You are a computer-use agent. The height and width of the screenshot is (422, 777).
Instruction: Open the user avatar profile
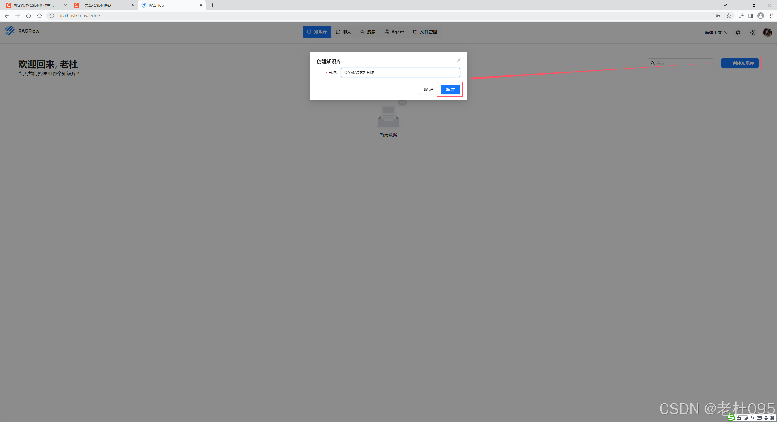pyautogui.click(x=767, y=32)
